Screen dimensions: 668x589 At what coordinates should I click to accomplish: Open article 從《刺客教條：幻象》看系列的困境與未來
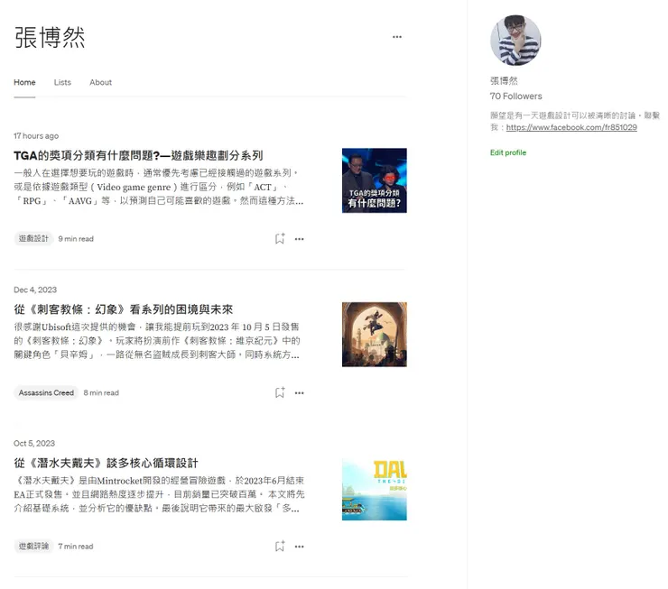tap(123, 309)
